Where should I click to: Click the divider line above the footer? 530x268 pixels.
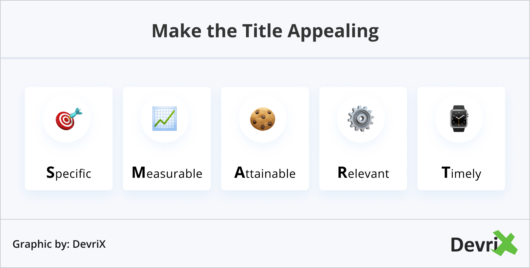point(265,219)
